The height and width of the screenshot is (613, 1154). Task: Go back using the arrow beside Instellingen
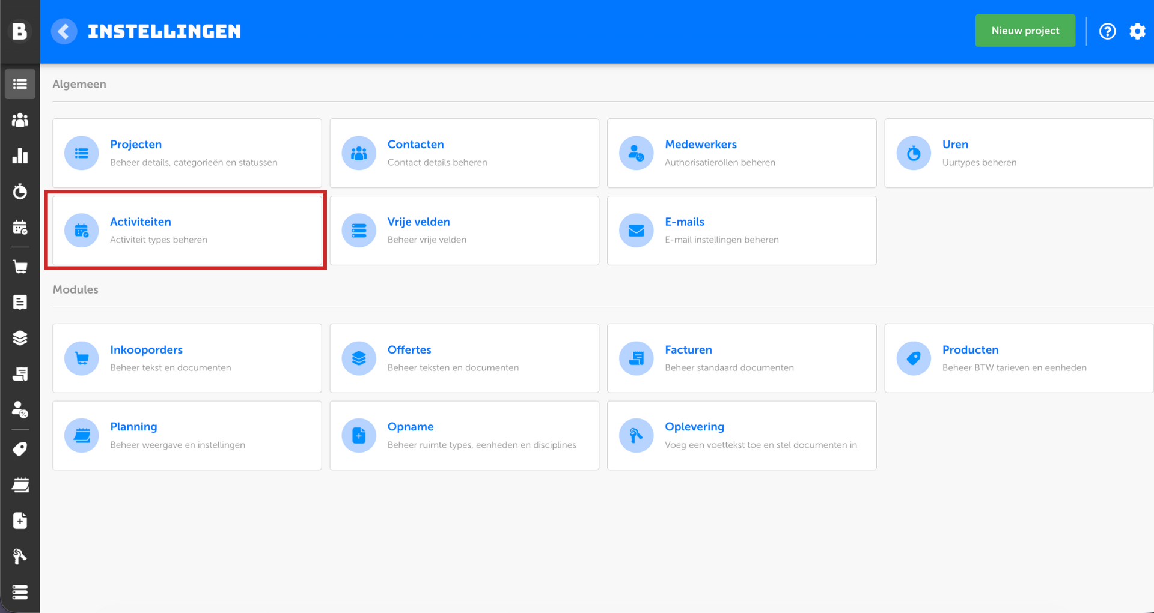pos(64,31)
